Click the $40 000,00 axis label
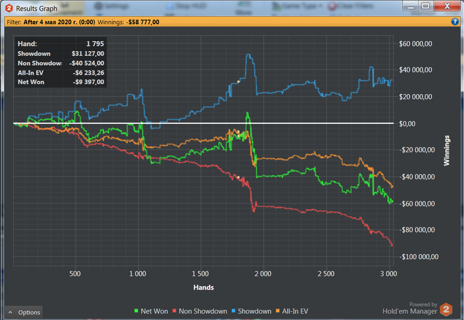This screenshot has height=320, width=464. point(416,70)
